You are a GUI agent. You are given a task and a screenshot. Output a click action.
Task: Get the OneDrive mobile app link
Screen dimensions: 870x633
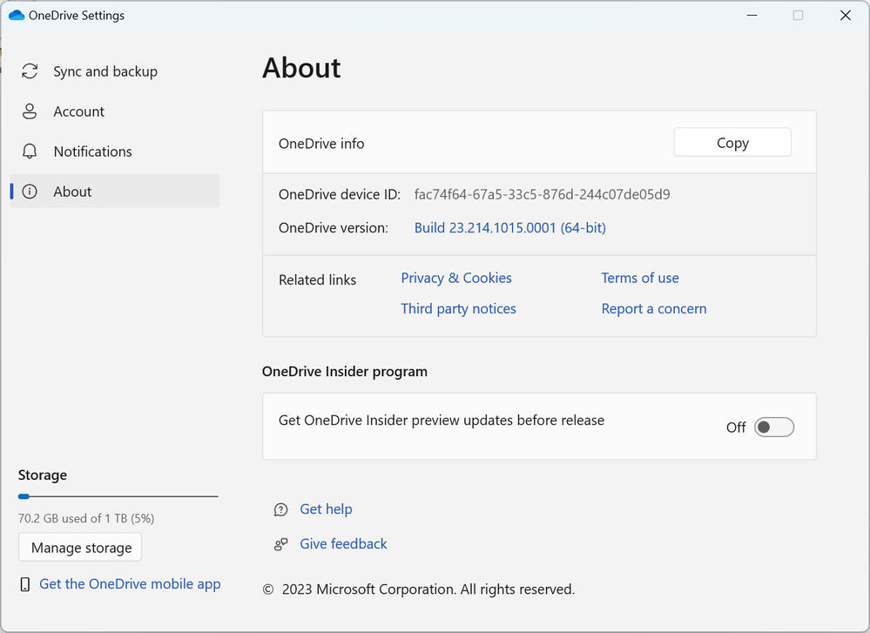(130, 584)
